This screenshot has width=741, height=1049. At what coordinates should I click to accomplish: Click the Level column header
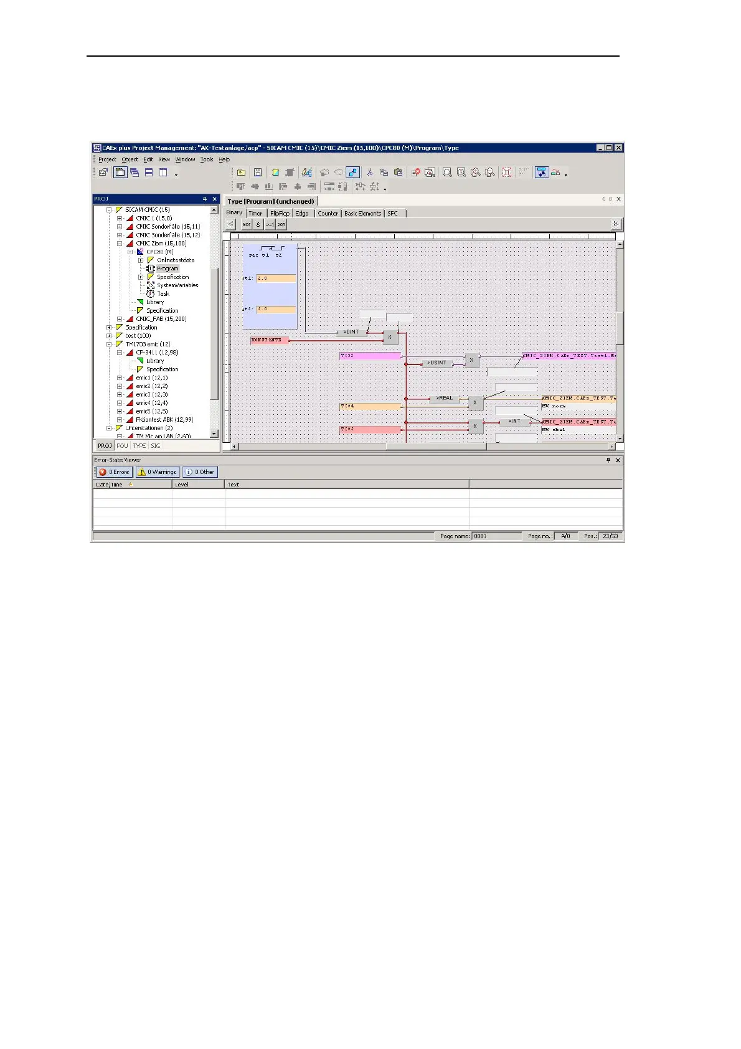coord(199,485)
